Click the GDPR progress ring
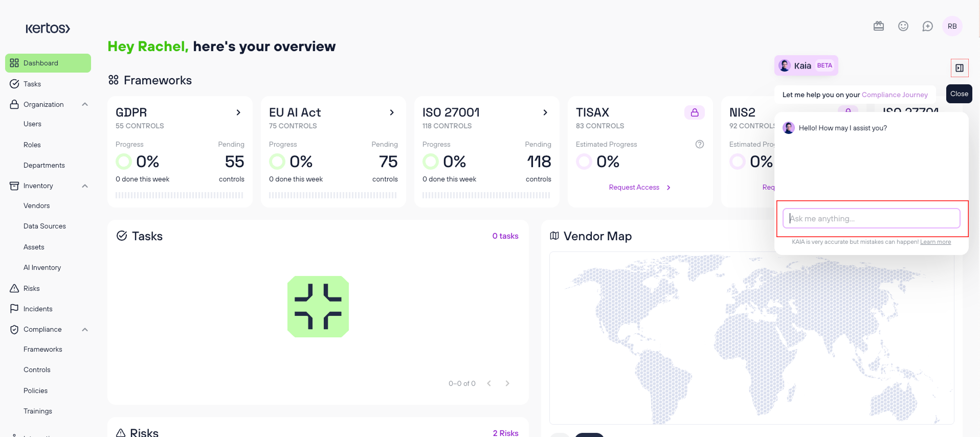Image resolution: width=980 pixels, height=437 pixels. (124, 162)
